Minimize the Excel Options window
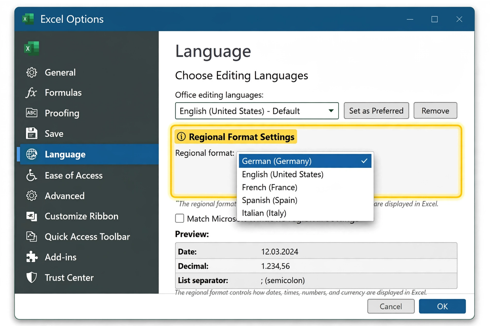 click(410, 19)
